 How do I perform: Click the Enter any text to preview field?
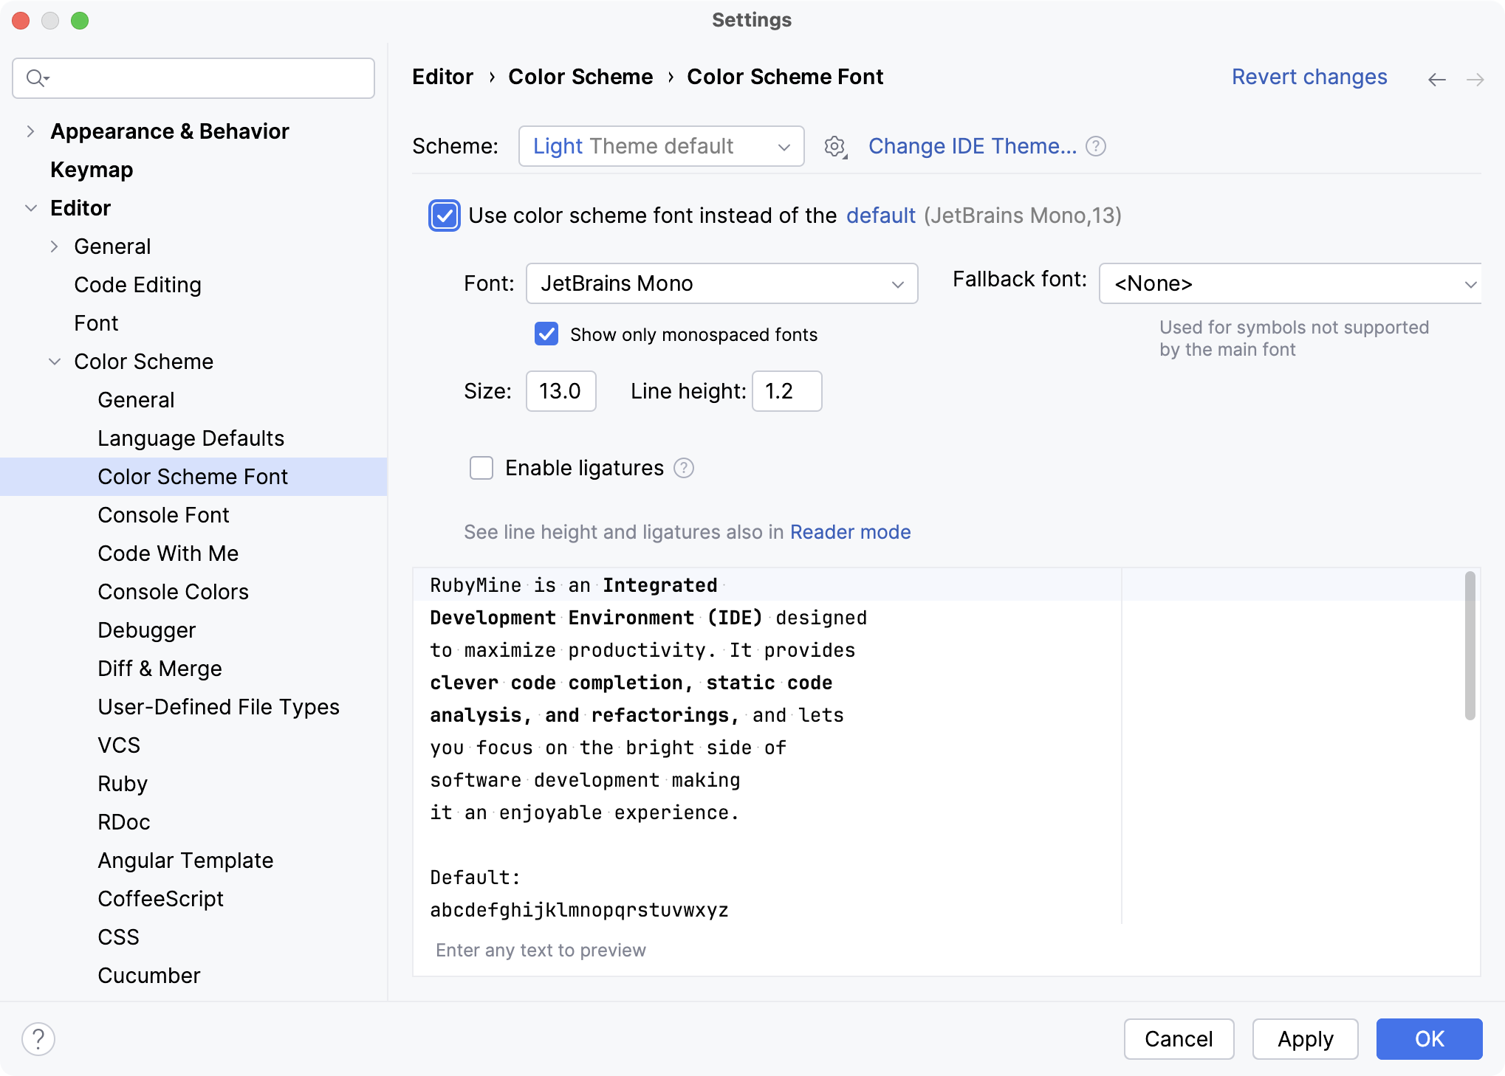click(540, 951)
